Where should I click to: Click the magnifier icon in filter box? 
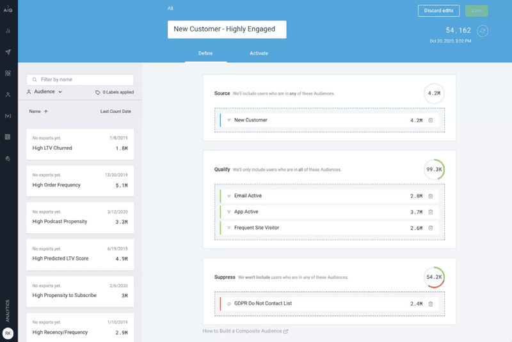[35, 79]
